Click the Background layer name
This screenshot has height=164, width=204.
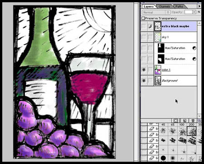[x=170, y=80]
